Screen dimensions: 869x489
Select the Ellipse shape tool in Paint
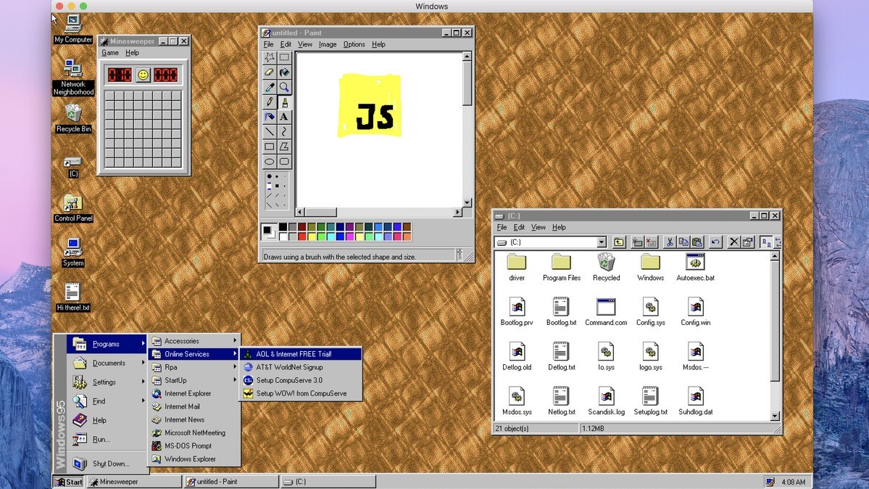270,162
